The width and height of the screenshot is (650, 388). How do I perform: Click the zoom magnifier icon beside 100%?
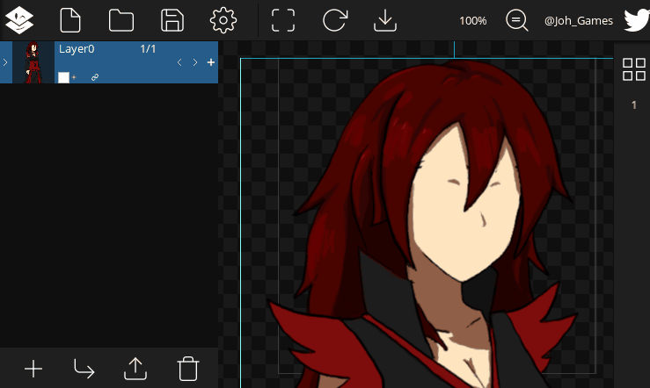click(517, 20)
